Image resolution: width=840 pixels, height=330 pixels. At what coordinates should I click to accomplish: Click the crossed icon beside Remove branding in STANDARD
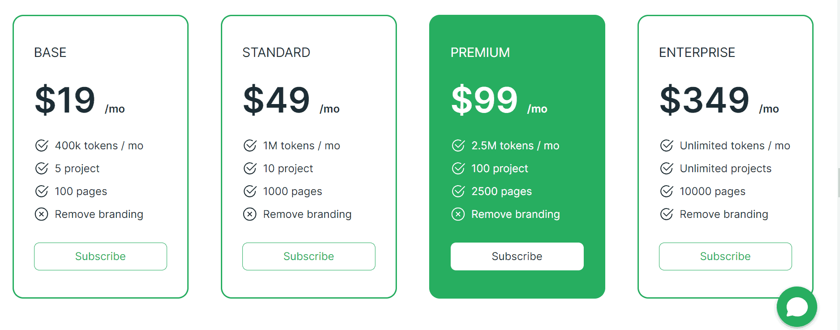[250, 214]
